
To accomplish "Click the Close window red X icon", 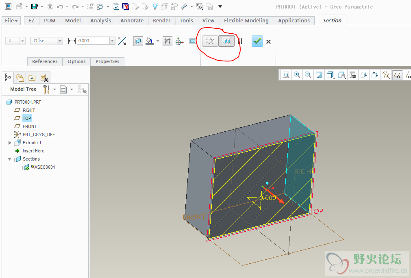I will tap(126, 7).
